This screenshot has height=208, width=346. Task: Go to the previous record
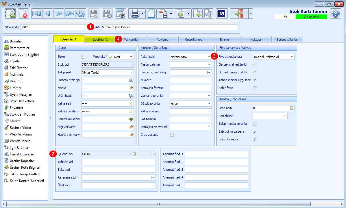click(47, 14)
